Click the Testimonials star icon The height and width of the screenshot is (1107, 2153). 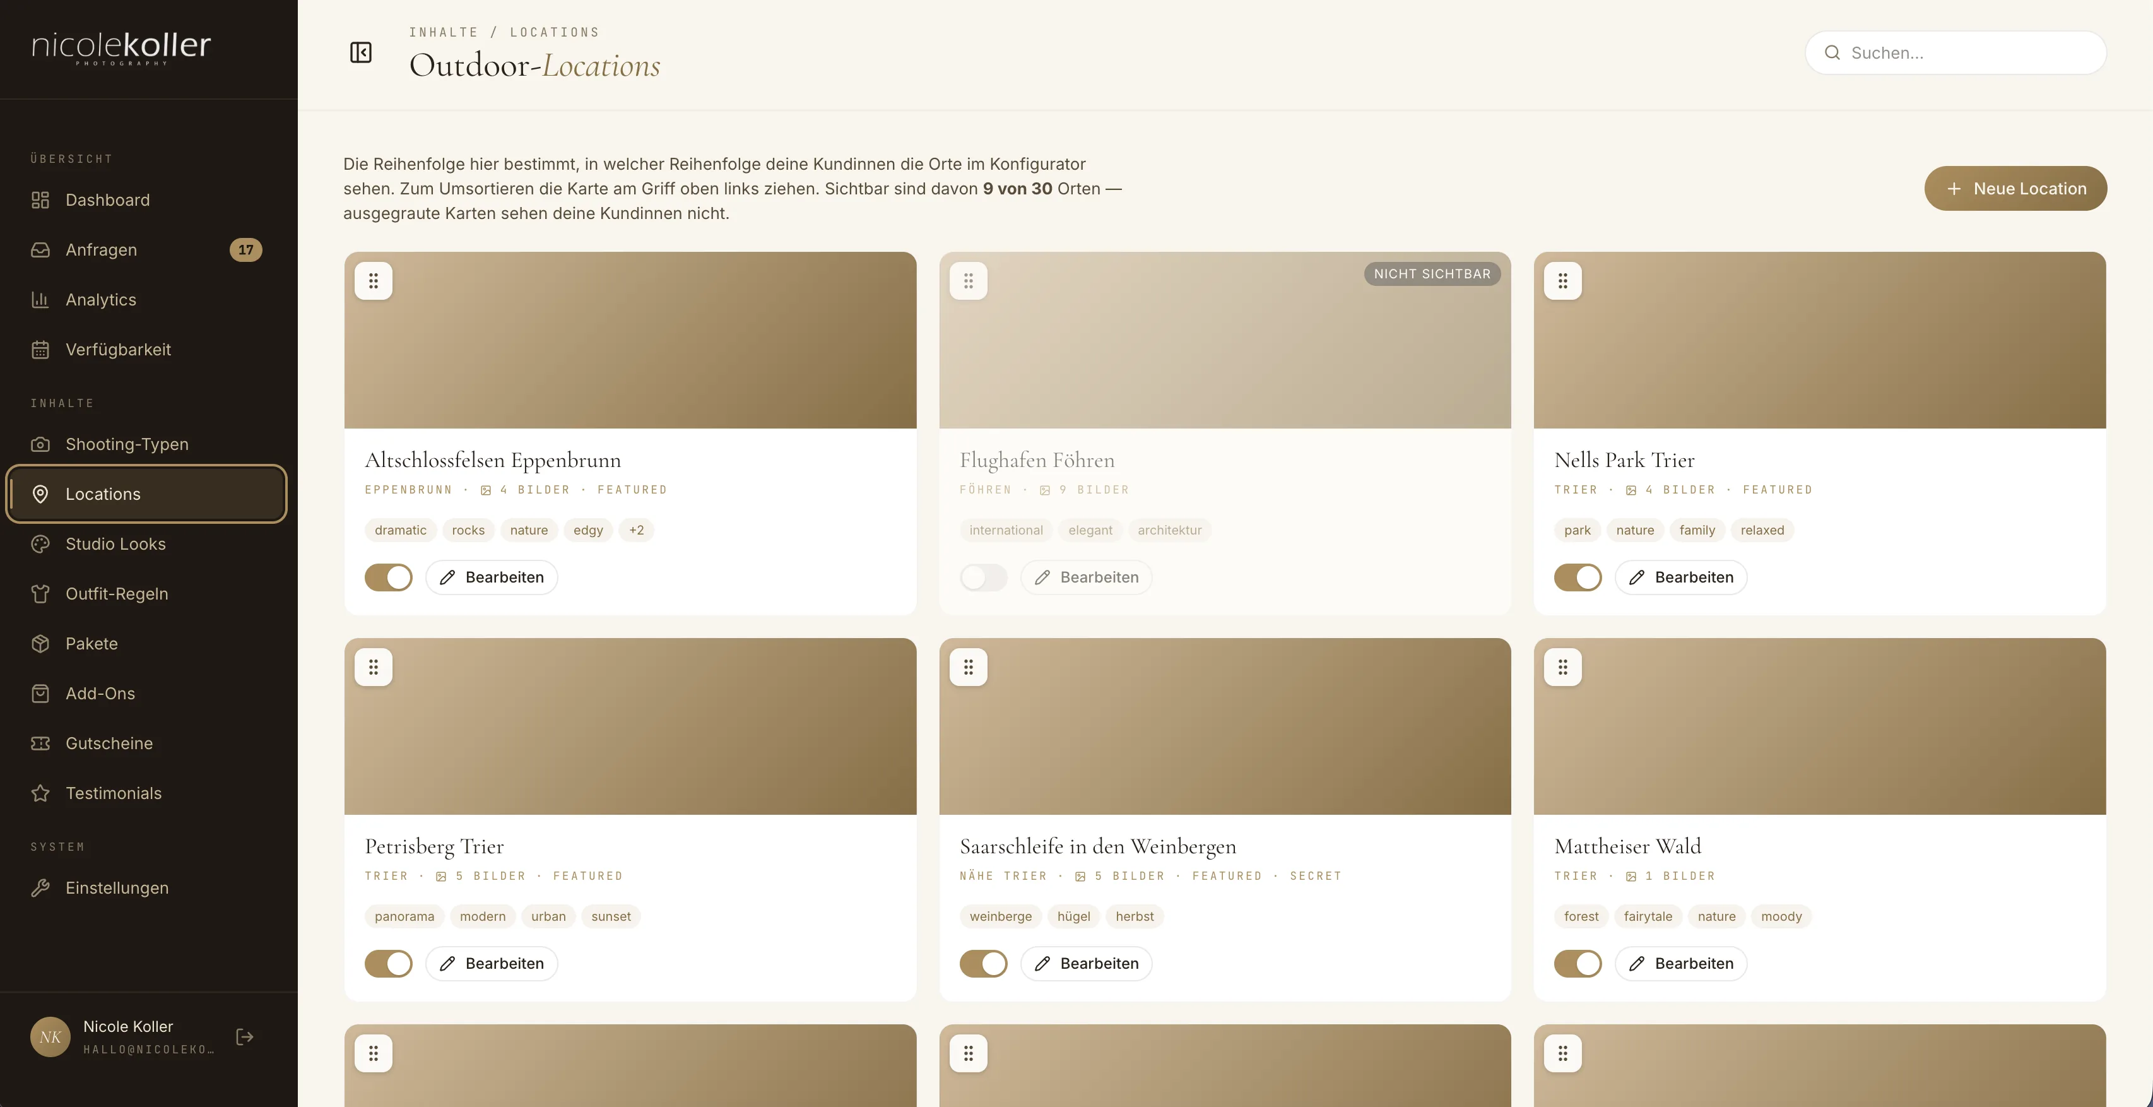tap(40, 793)
